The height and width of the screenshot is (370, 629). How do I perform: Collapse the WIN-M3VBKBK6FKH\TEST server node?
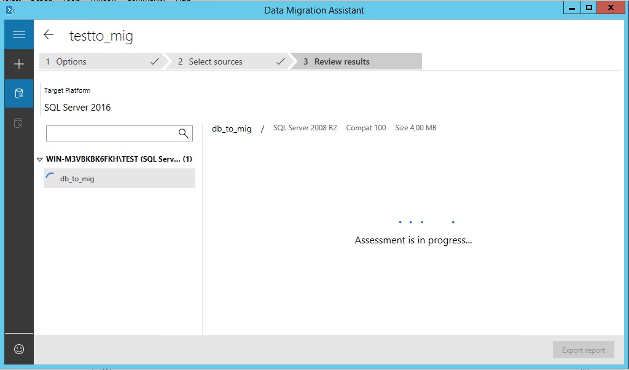39,159
